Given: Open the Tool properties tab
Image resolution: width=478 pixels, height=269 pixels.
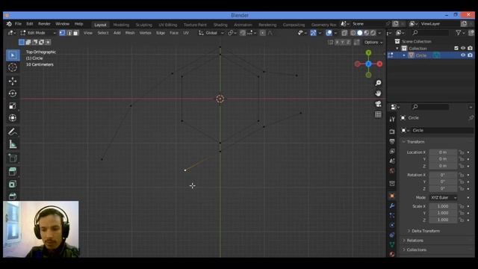Looking at the screenshot, I should point(392,120).
